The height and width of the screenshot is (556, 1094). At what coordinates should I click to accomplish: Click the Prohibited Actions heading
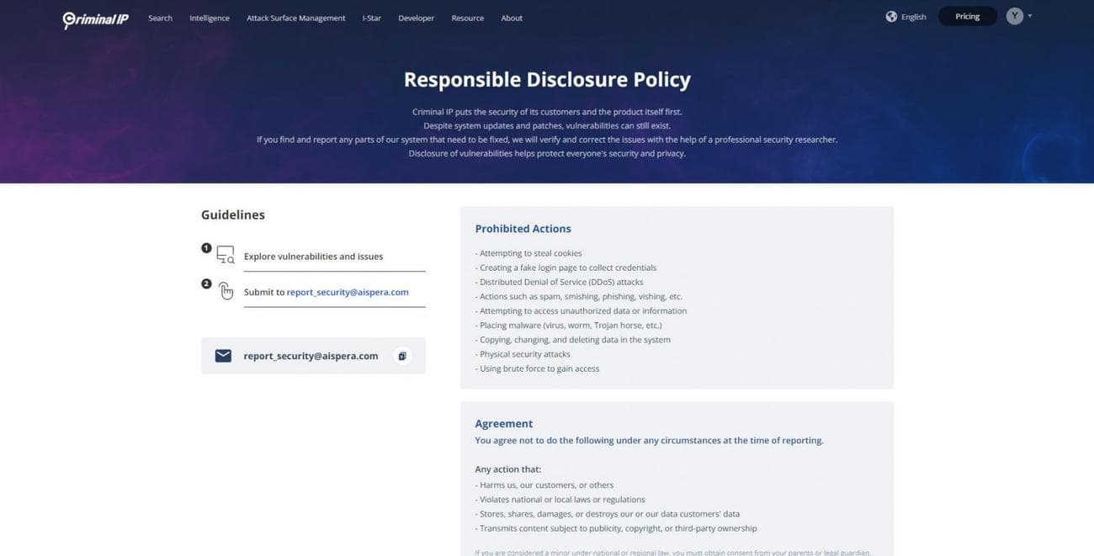click(523, 229)
